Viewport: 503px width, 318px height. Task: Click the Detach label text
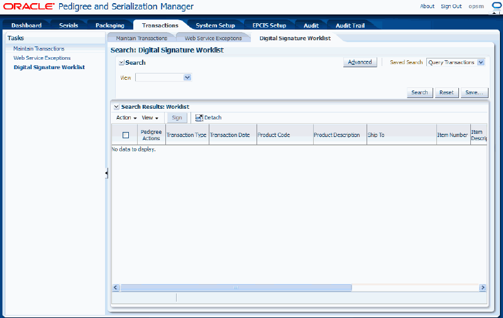tap(213, 118)
